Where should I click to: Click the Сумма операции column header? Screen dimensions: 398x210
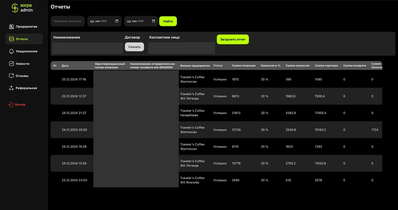[x=244, y=66]
